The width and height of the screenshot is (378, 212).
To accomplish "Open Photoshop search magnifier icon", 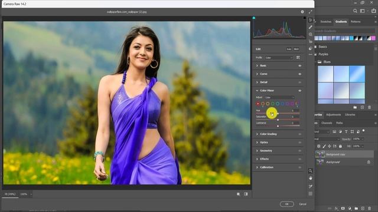I will tap(355, 11).
